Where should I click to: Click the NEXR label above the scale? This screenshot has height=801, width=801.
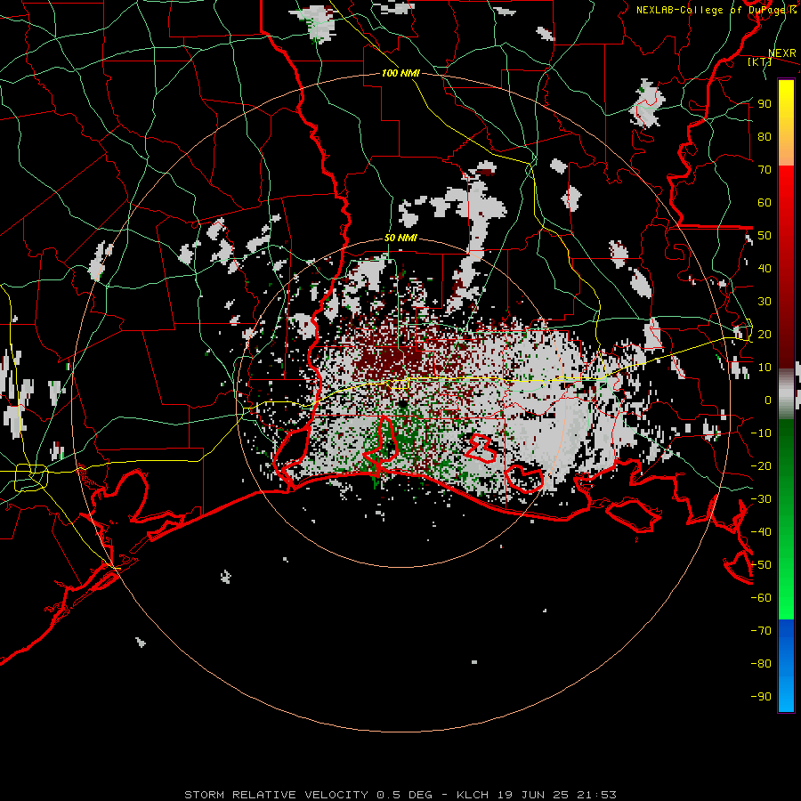(x=782, y=53)
